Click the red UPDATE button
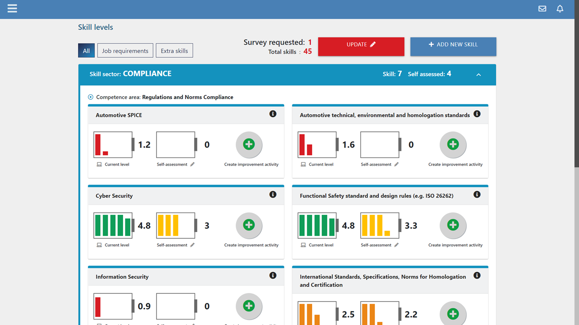 361,46
